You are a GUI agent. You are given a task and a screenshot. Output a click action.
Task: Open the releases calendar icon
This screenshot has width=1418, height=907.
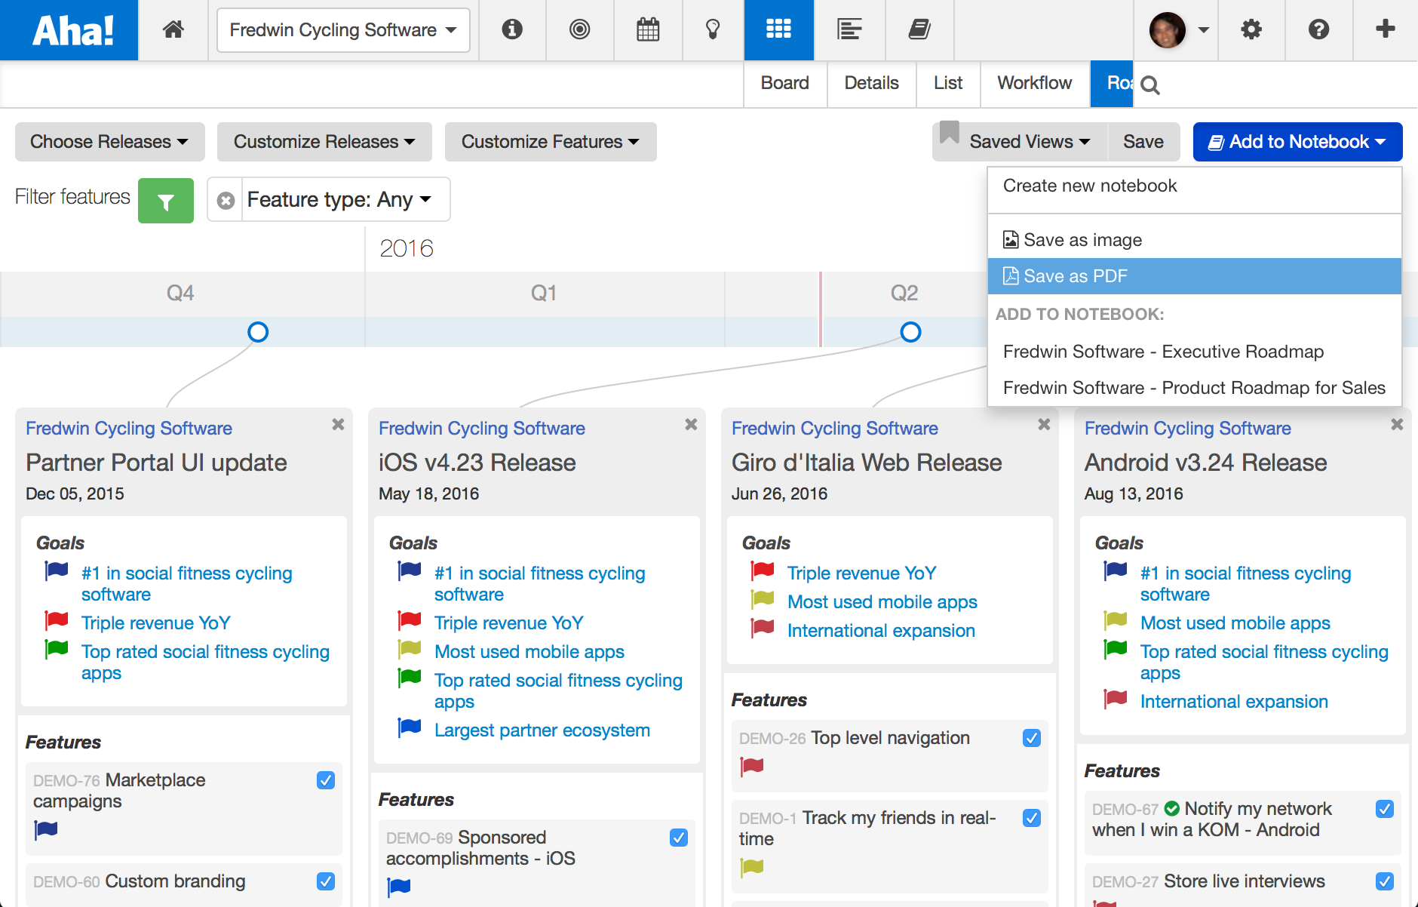[648, 29]
